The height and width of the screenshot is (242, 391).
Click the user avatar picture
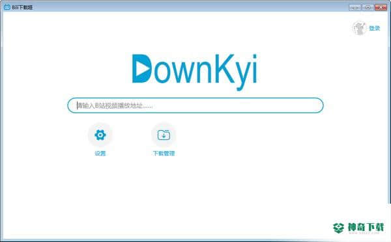359,28
